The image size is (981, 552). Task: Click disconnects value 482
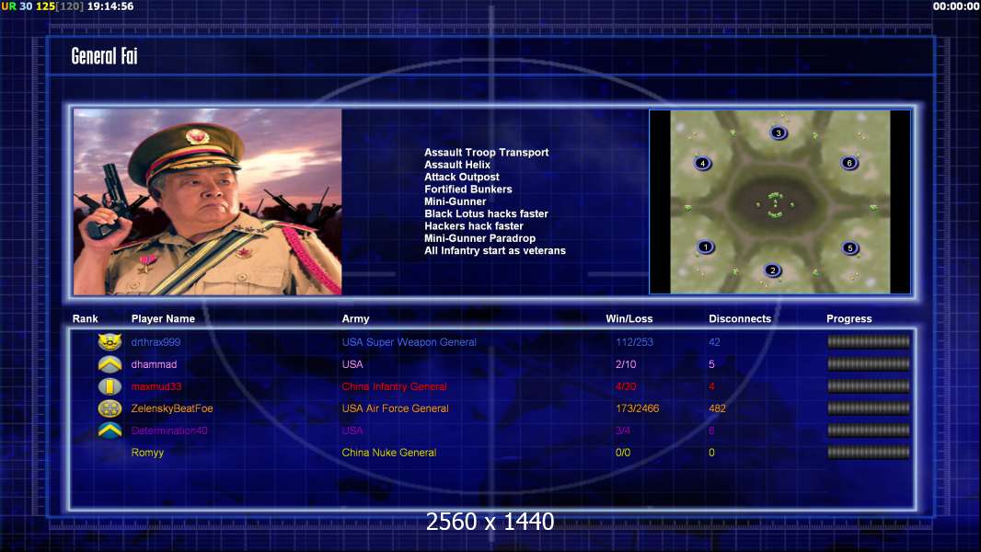718,408
